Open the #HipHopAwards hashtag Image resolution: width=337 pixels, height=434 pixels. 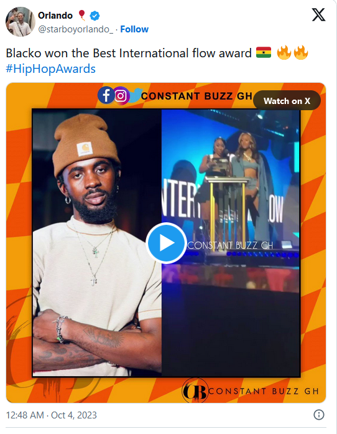(50, 68)
